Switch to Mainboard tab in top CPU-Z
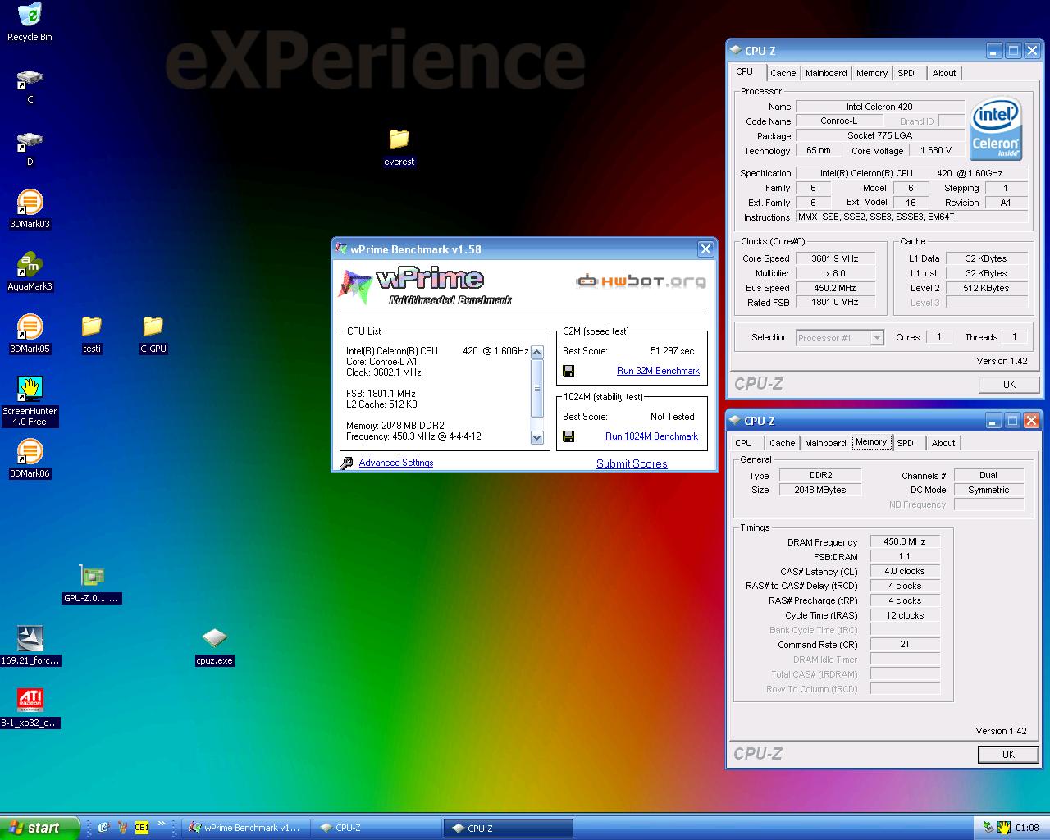This screenshot has height=840, width=1050. 826,73
